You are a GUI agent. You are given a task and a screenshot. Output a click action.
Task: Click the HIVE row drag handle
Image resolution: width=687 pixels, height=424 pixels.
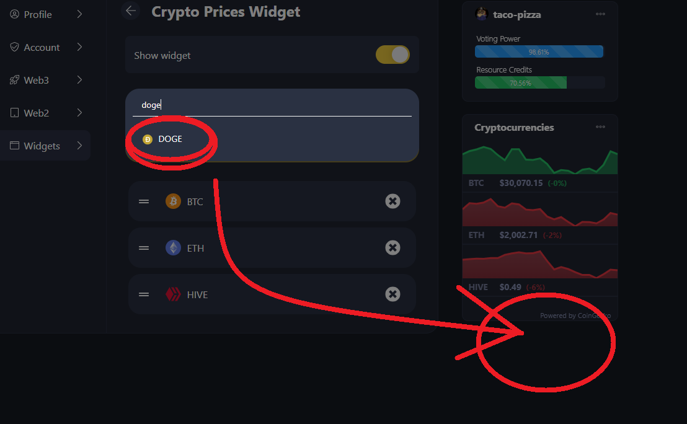pyautogui.click(x=144, y=294)
